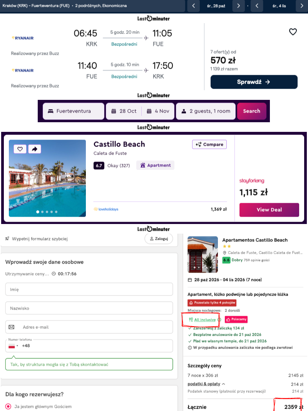Go to previous return date arrow
This screenshot has width=308, height=411.
[x=257, y=6]
